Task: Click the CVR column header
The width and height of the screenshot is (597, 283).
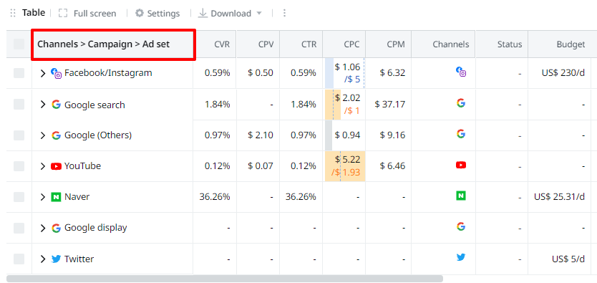Action: pos(215,44)
